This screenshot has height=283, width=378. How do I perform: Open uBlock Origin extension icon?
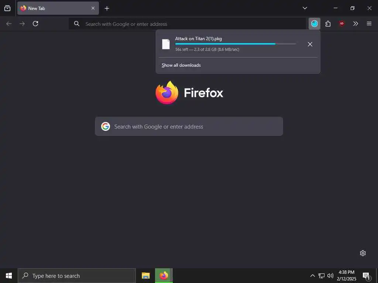(x=341, y=24)
